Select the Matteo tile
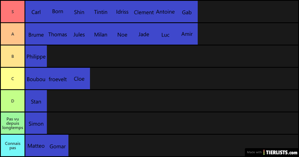Viewport: 299px width, 157px height. (36, 145)
